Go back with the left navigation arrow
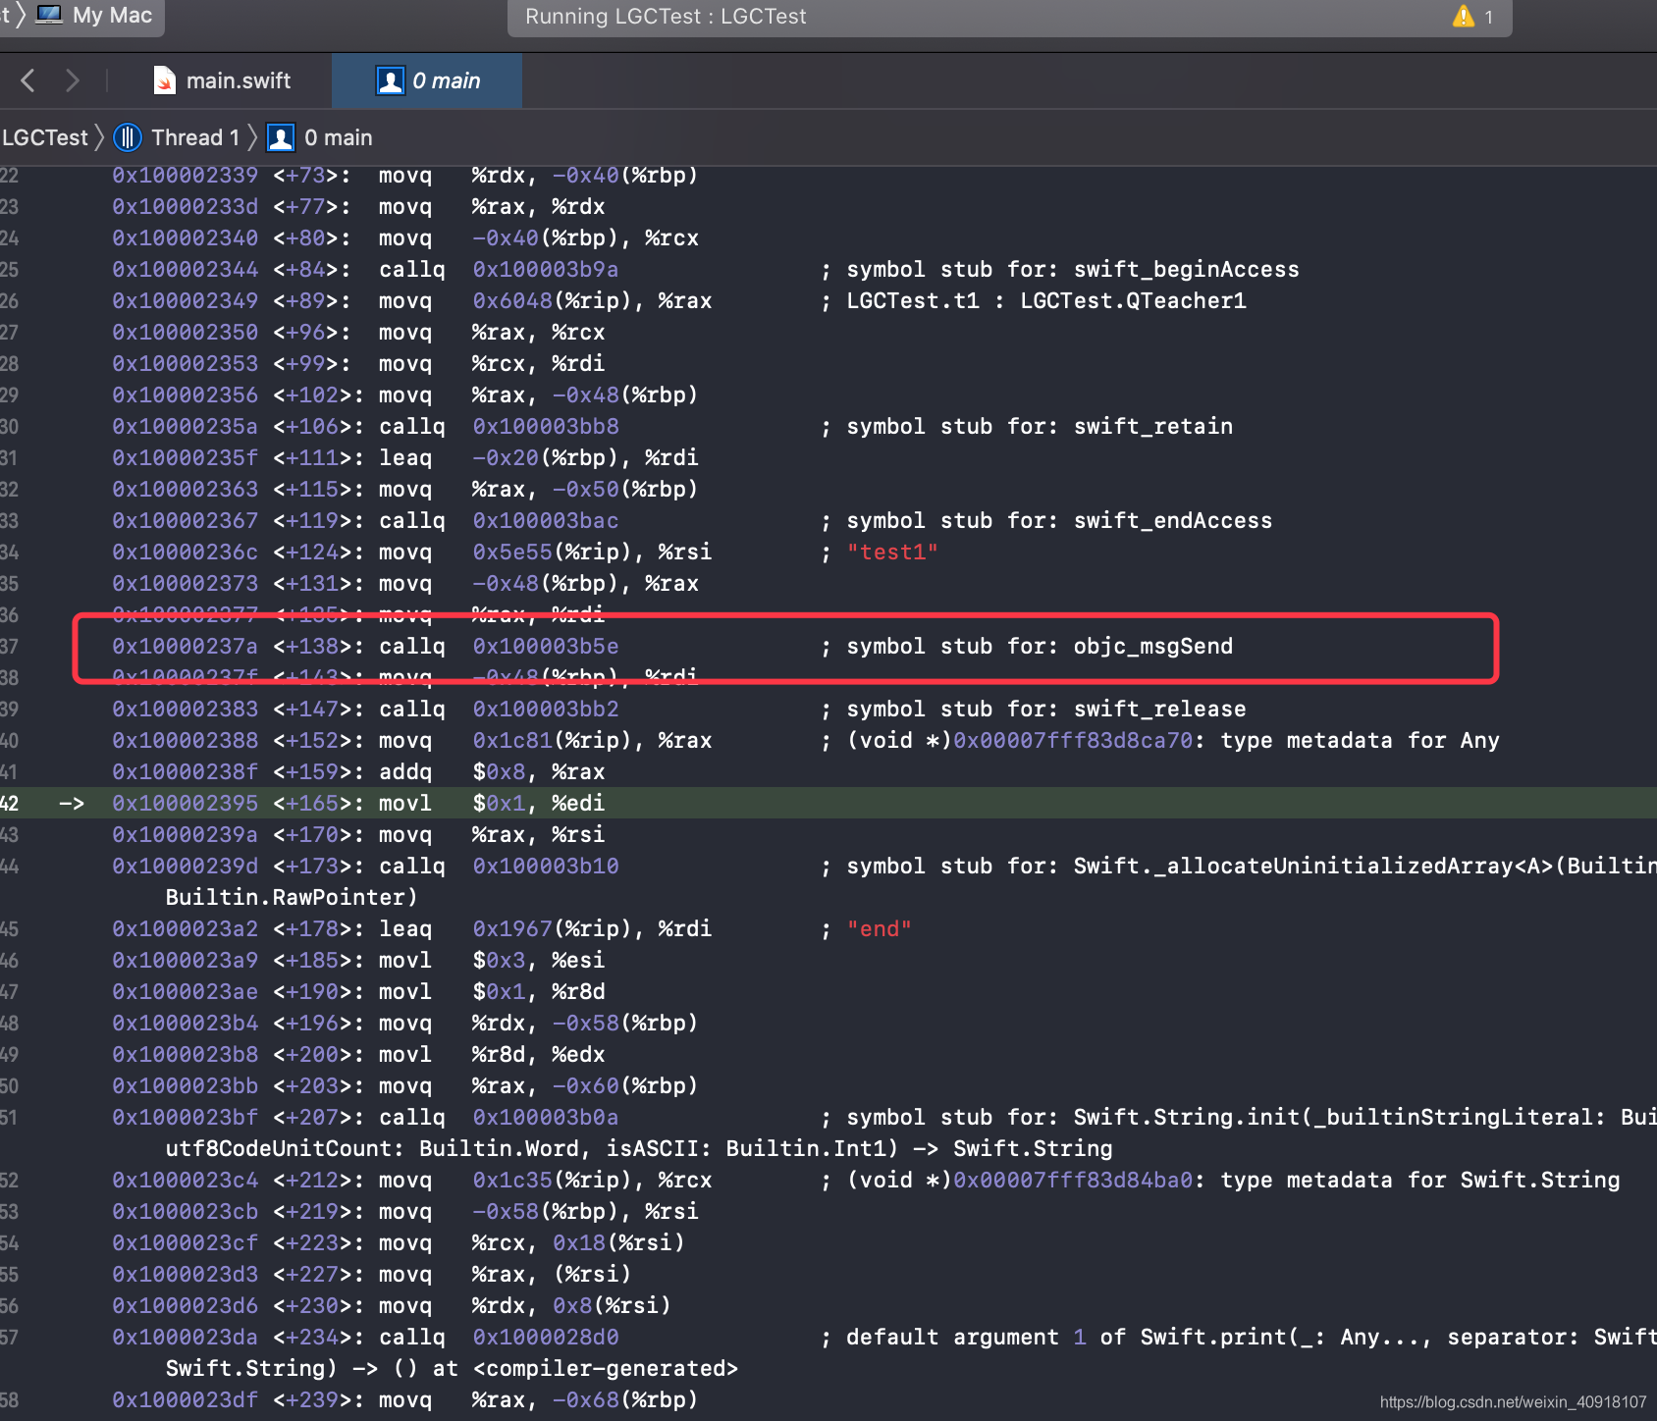The height and width of the screenshot is (1421, 1657). 27,80
